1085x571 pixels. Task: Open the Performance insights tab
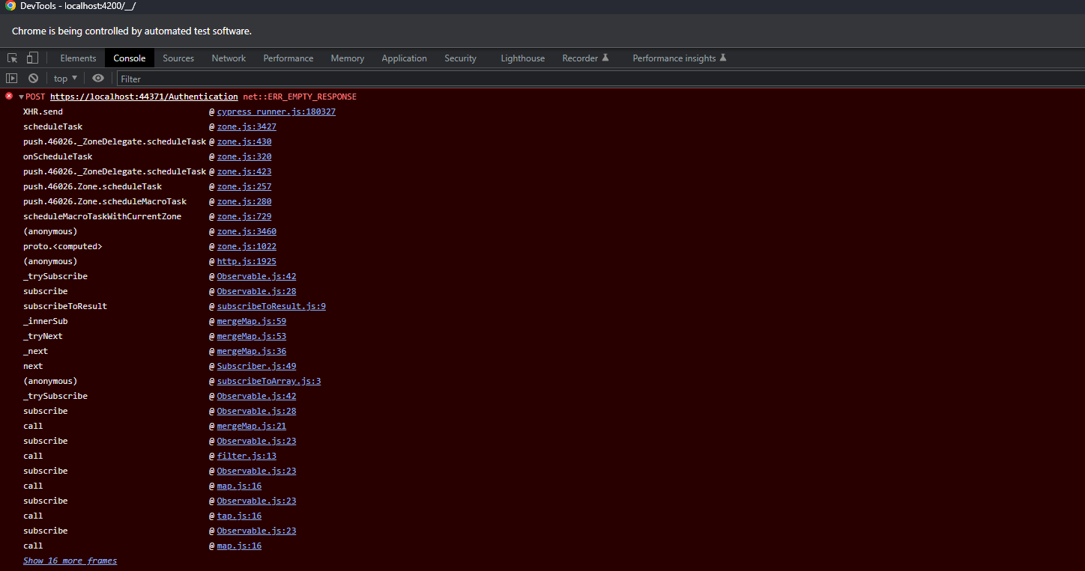click(x=680, y=58)
